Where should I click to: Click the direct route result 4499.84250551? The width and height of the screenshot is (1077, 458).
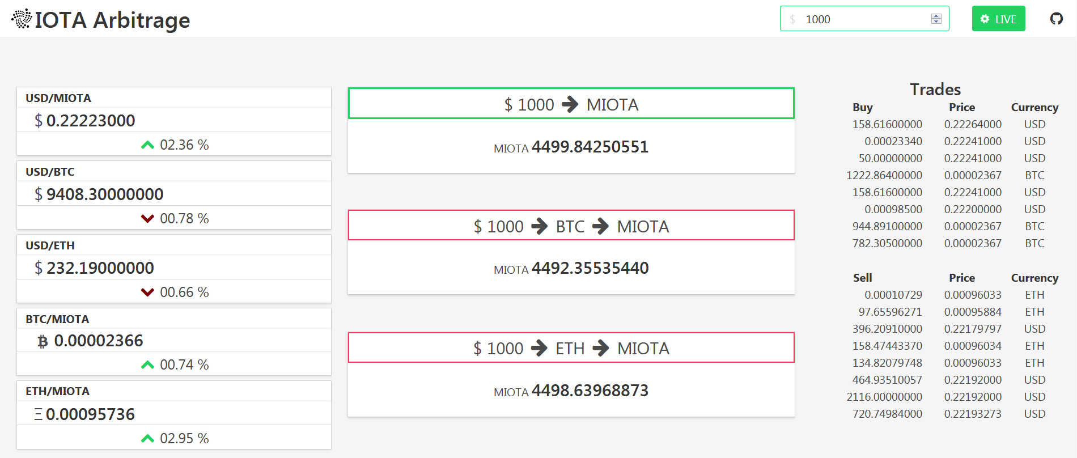[x=590, y=147]
